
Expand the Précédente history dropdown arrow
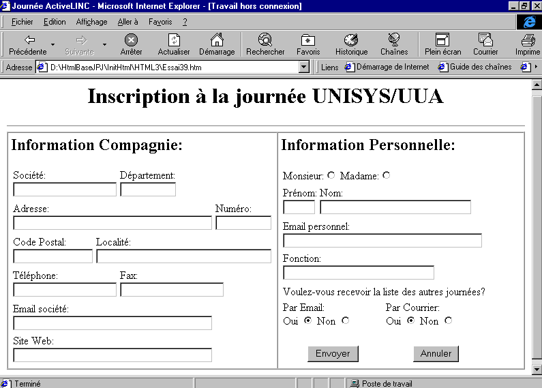tap(53, 44)
